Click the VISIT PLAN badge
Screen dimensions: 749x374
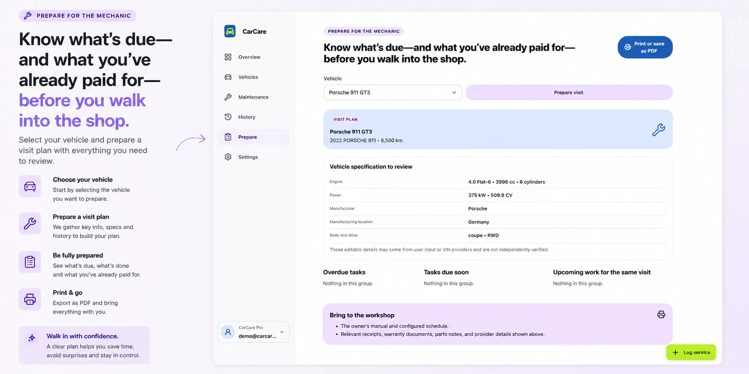(345, 119)
